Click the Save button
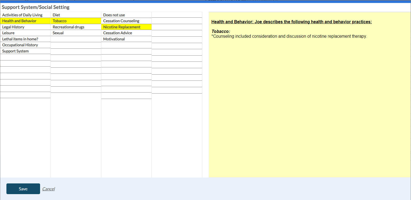This screenshot has height=200, width=411. (23, 189)
